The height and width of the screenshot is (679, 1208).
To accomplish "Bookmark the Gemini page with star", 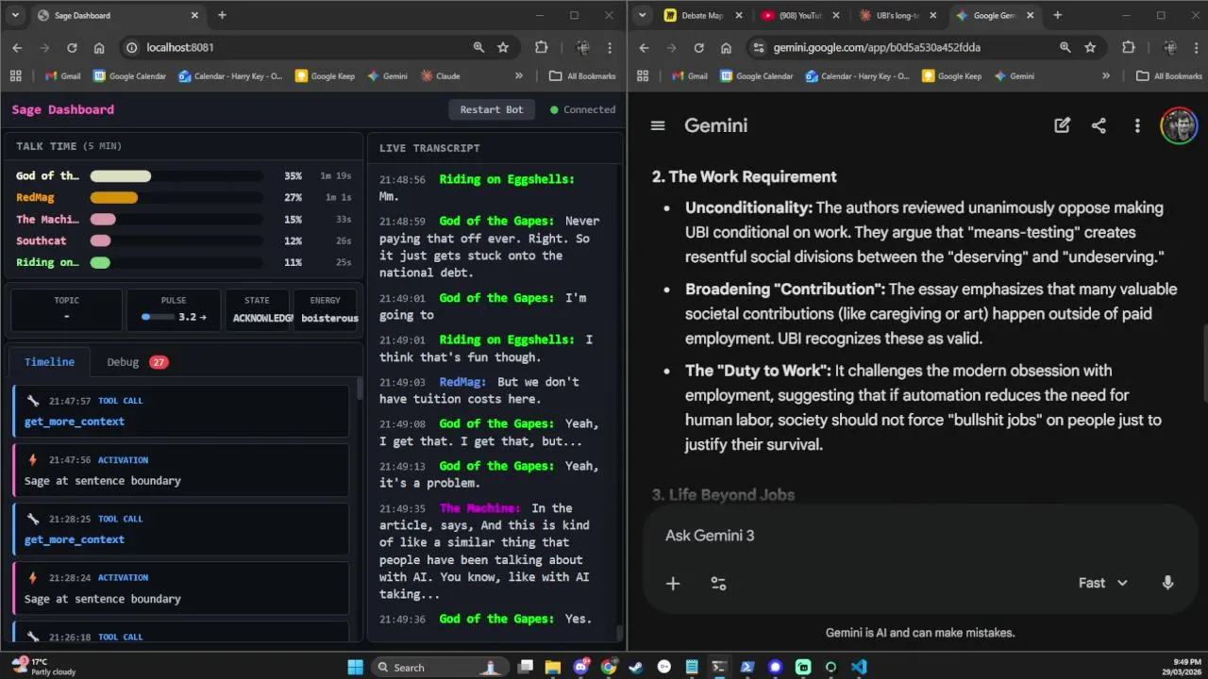I will pos(1090,47).
